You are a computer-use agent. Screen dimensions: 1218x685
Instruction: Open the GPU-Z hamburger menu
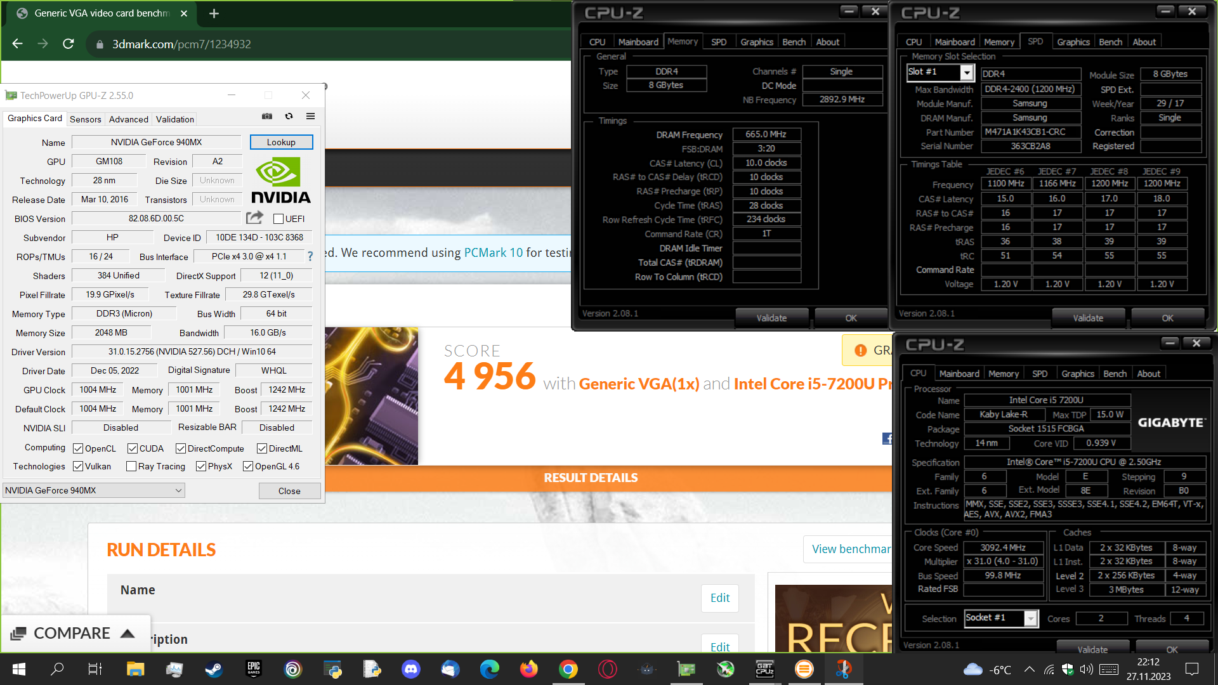pyautogui.click(x=310, y=116)
